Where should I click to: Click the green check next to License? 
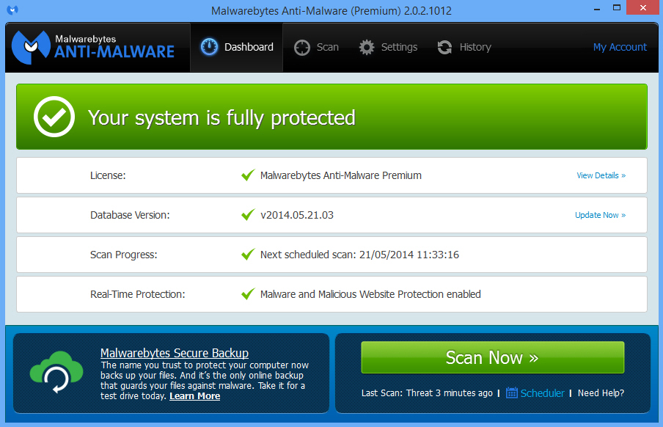click(x=248, y=175)
